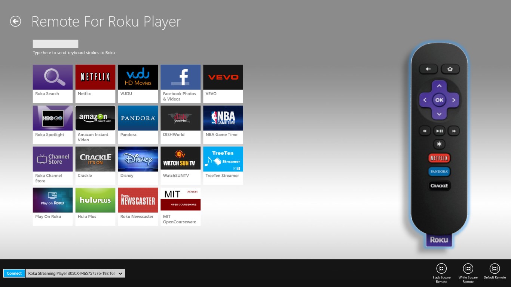The width and height of the screenshot is (511, 287).
Task: Click the remote's fast-forward button
Action: (x=454, y=131)
